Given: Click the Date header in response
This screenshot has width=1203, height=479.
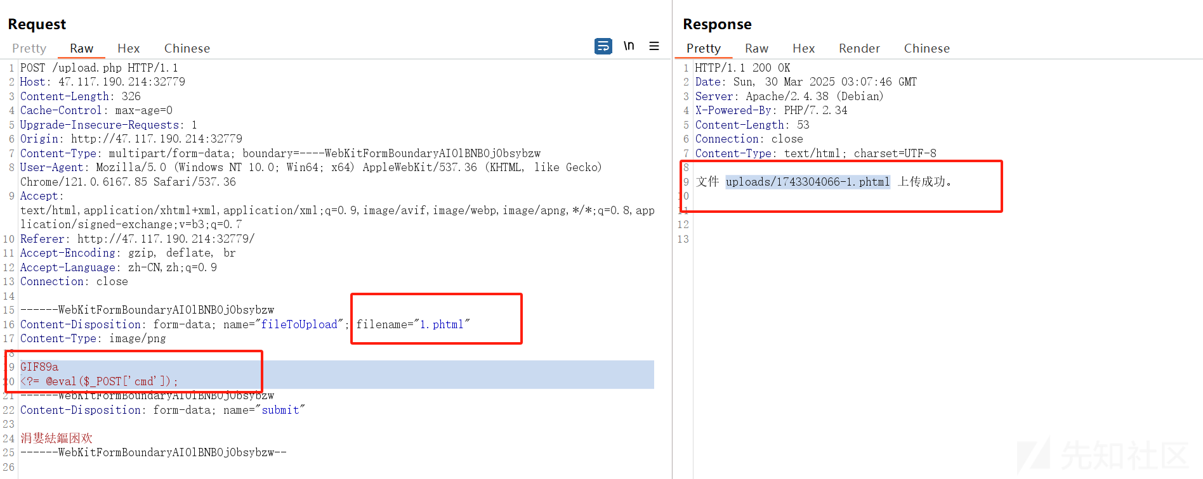Looking at the screenshot, I should (x=806, y=82).
